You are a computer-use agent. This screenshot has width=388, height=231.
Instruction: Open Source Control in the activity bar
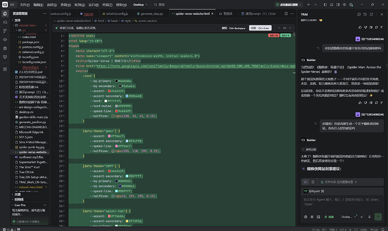click(x=5, y=31)
